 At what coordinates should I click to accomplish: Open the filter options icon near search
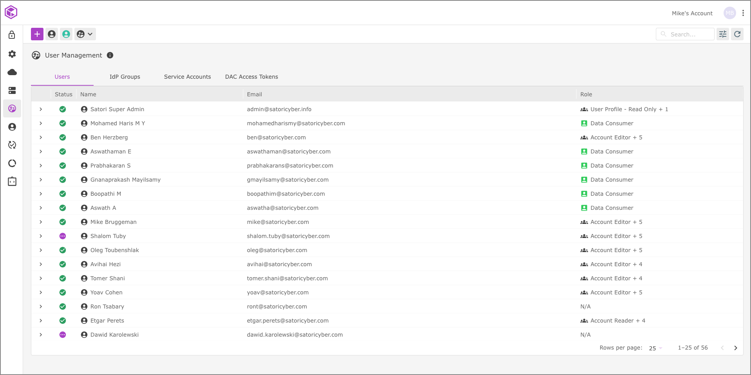722,34
